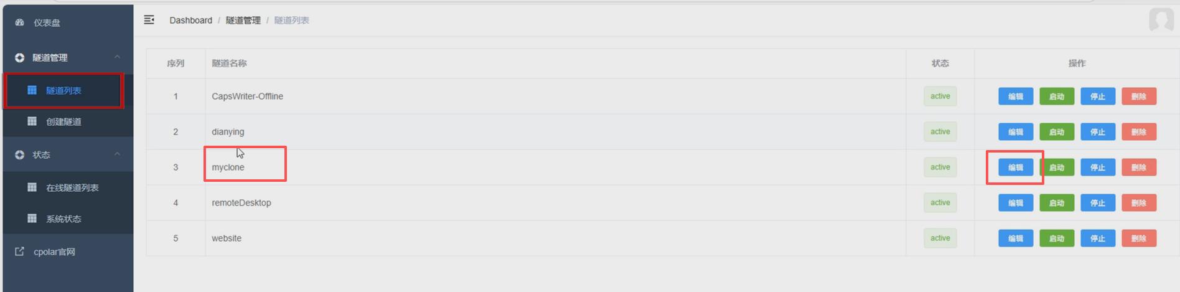This screenshot has width=1180, height=292.
Task: Click the cpolar官网 external link icon
Action: click(20, 252)
